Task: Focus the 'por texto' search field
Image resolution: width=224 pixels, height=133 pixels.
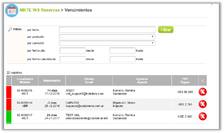Action: (107, 30)
